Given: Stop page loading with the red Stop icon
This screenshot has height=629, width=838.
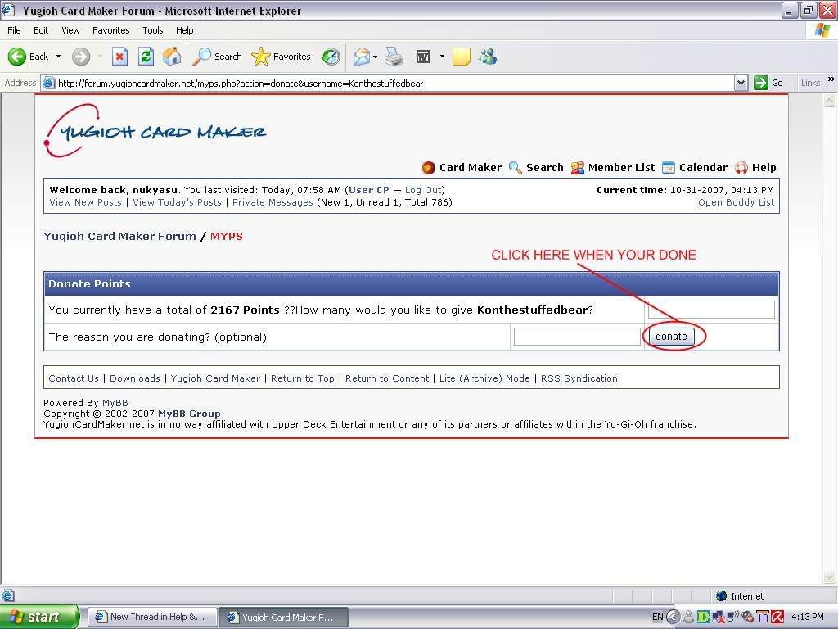Looking at the screenshot, I should [x=119, y=57].
